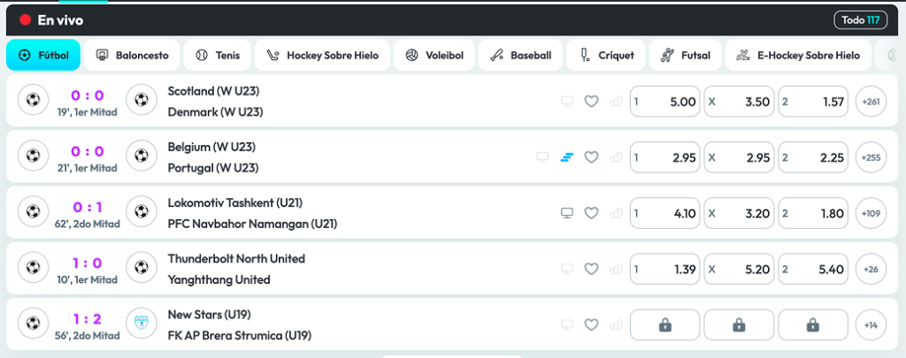Click the locked home-win odds for New Stars
The image size is (906, 358).
tap(664, 324)
